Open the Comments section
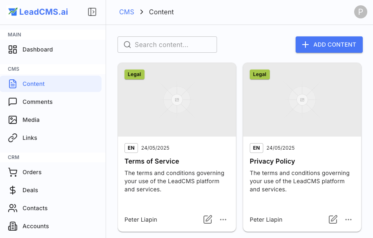 [x=37, y=102]
